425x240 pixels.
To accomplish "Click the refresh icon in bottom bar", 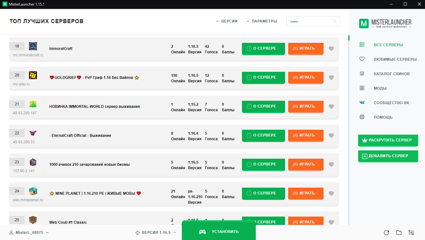I will pyautogui.click(x=386, y=233).
